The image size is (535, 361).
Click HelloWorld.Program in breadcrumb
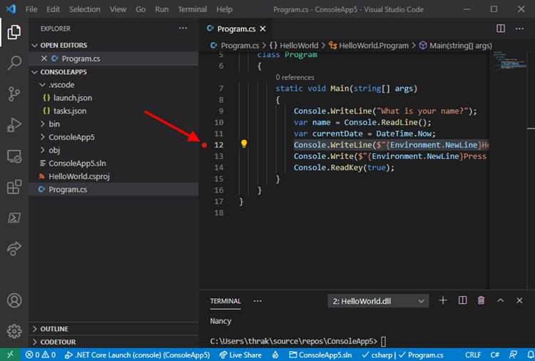click(x=369, y=46)
